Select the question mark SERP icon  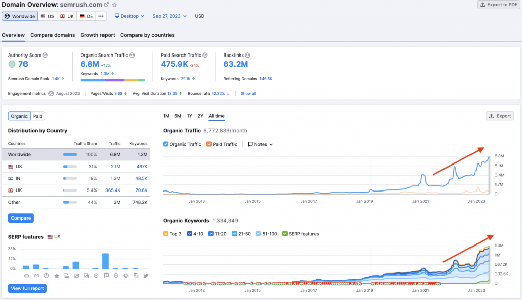tap(46, 276)
